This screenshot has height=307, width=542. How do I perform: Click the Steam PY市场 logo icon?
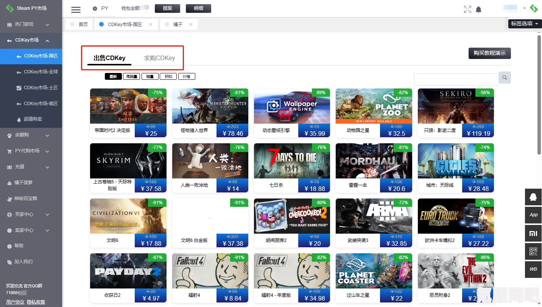(10, 8)
